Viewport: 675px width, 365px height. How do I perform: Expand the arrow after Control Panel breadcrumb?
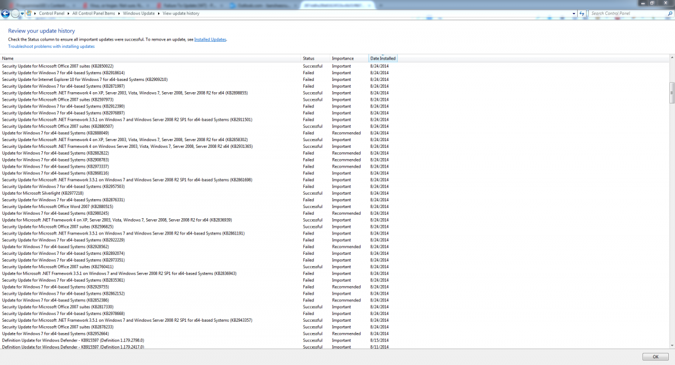tap(69, 13)
